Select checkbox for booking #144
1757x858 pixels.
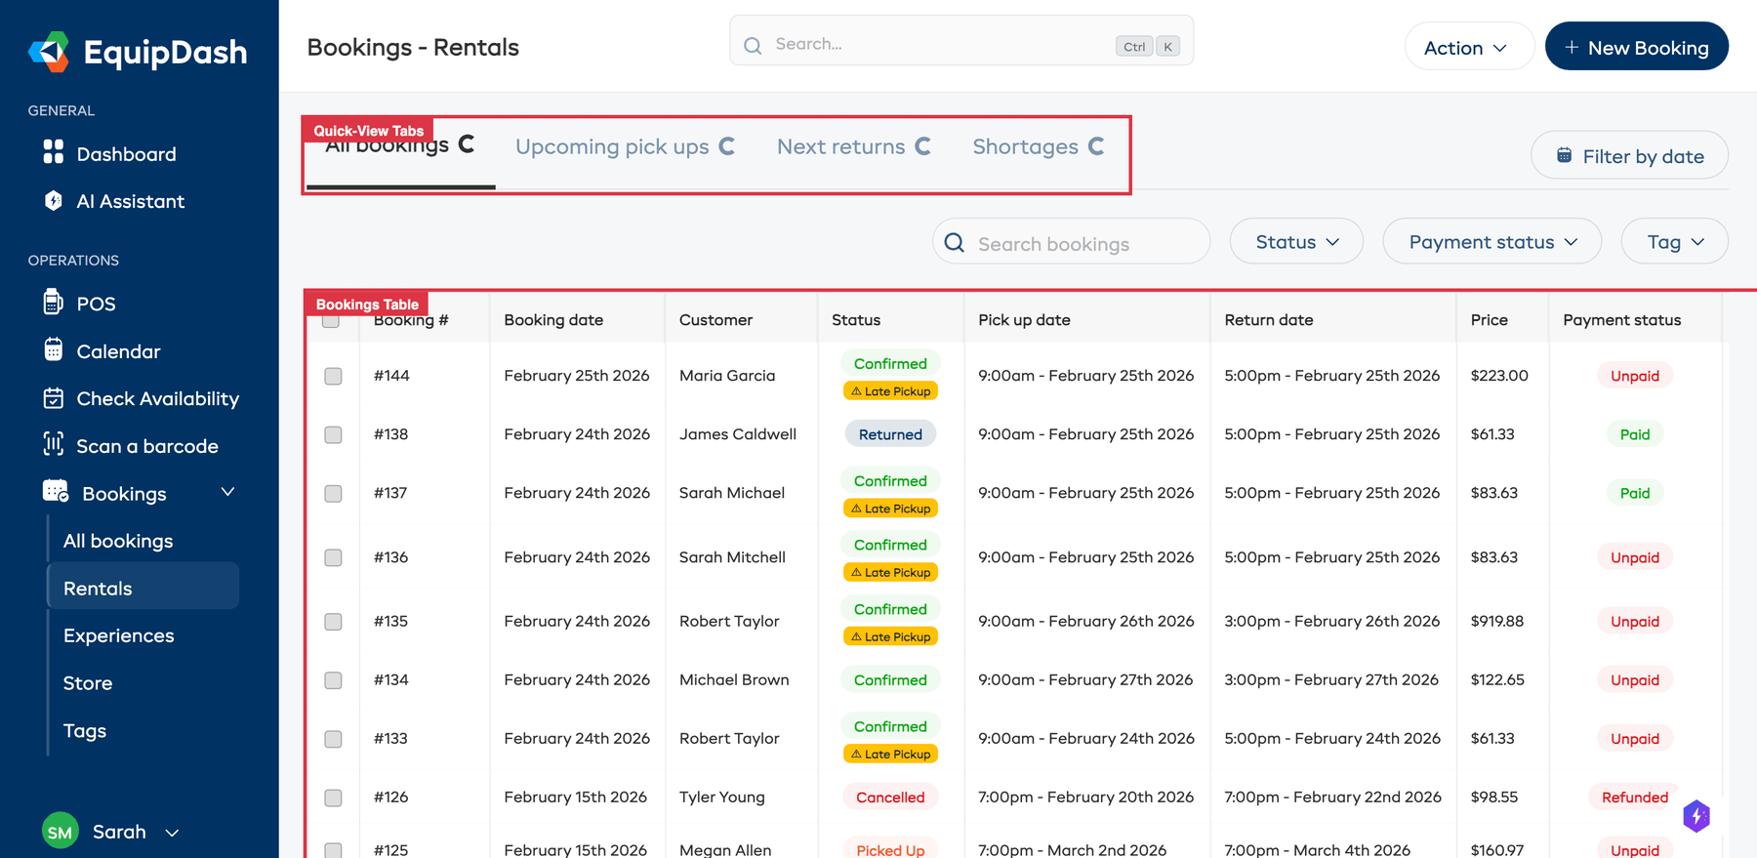[x=333, y=376]
